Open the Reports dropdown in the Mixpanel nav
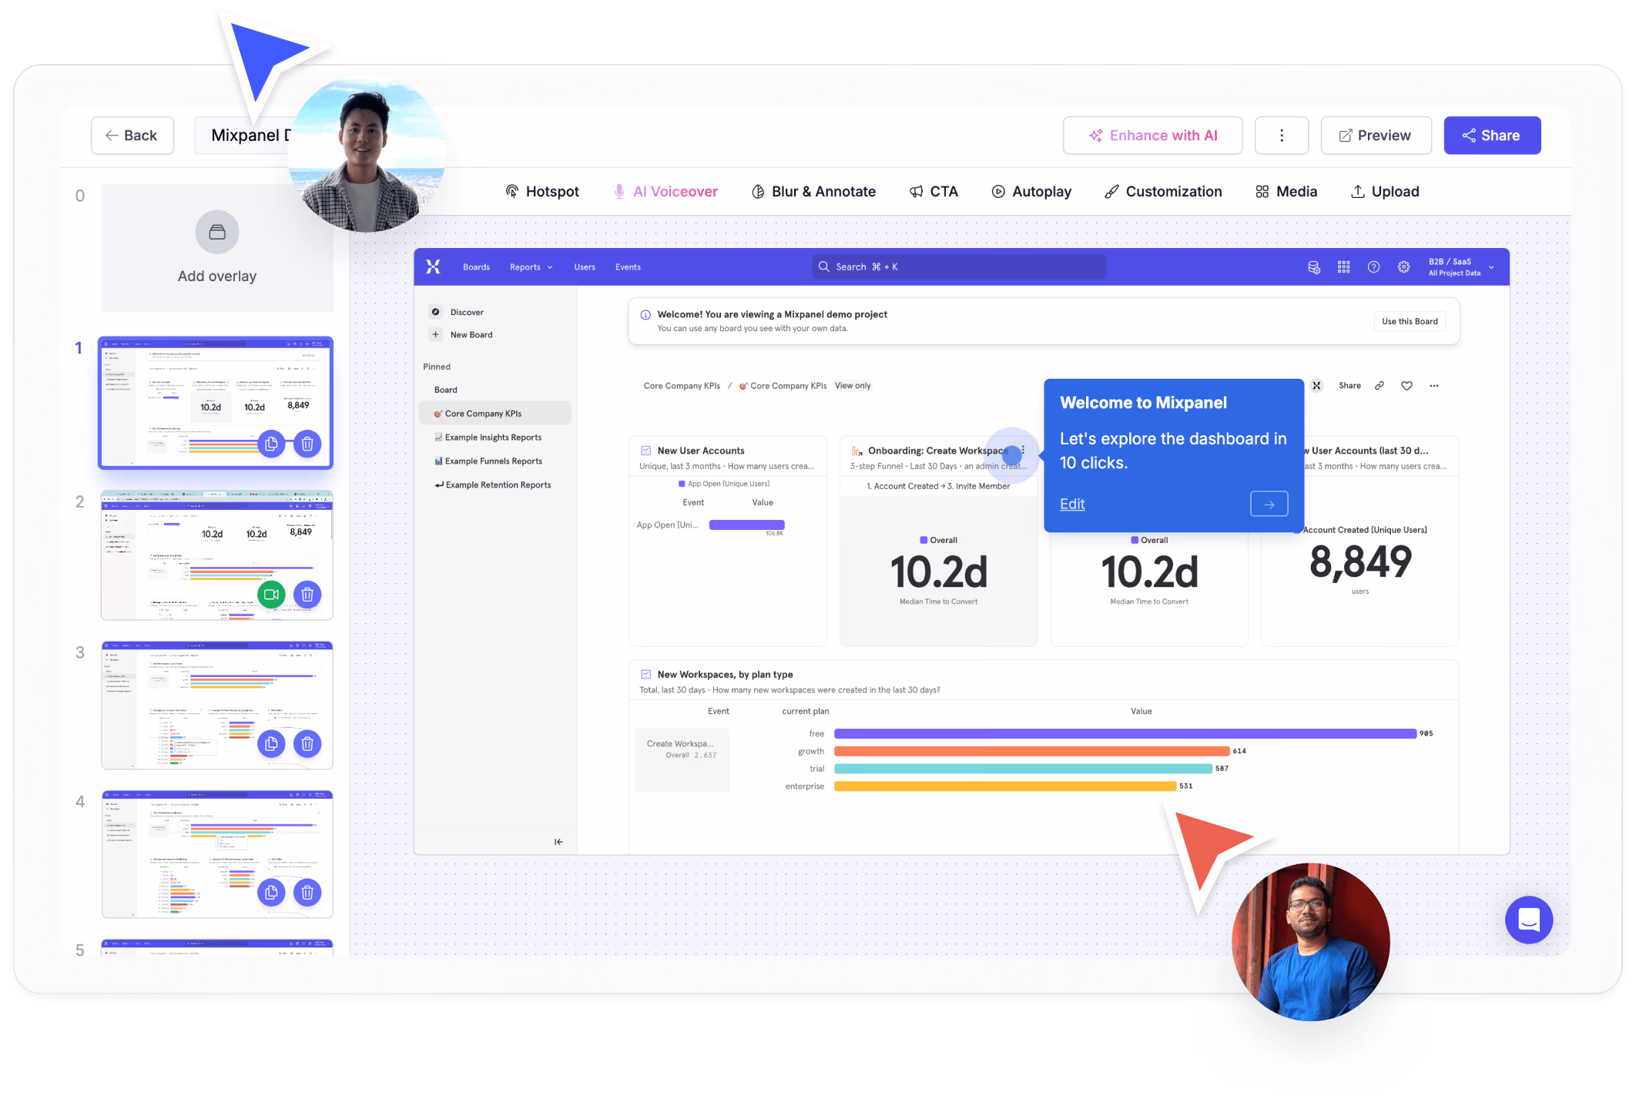Viewport: 1636px width, 1096px height. (x=530, y=266)
